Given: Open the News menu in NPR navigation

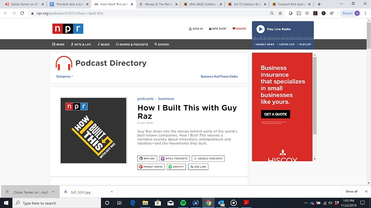Looking at the screenshot, I should pyautogui.click(x=58, y=44).
